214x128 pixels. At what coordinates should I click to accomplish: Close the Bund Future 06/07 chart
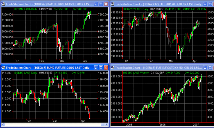click(106, 68)
